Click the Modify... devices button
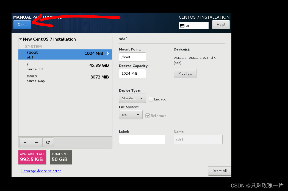The width and height of the screenshot is (288, 191). click(x=185, y=73)
